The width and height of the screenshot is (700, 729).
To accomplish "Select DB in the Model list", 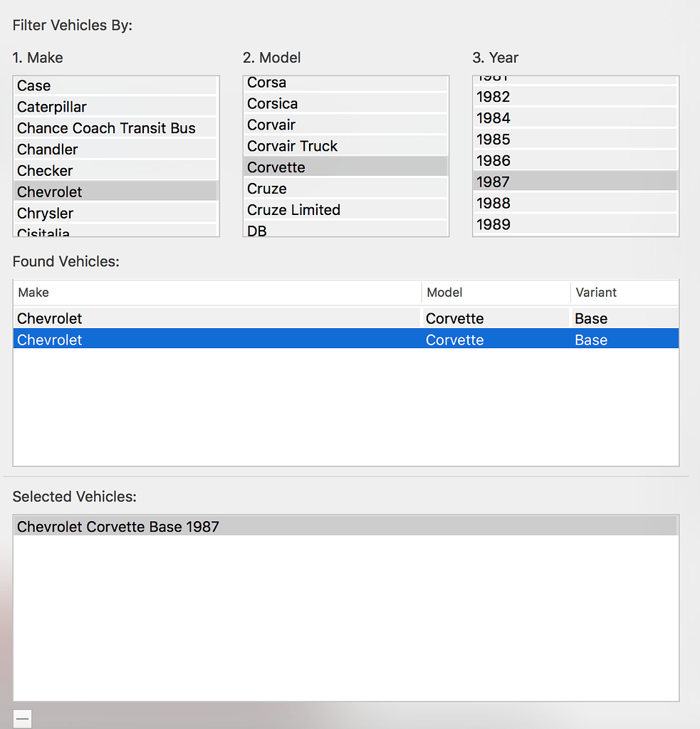I will pyautogui.click(x=345, y=229).
